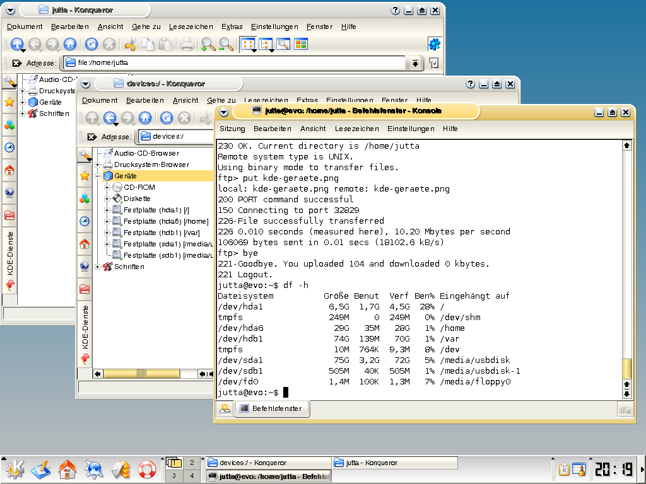This screenshot has width=646, height=484.
Task: Switch to devices:/ Konqueror taskbar entry
Action: pyautogui.click(x=268, y=463)
